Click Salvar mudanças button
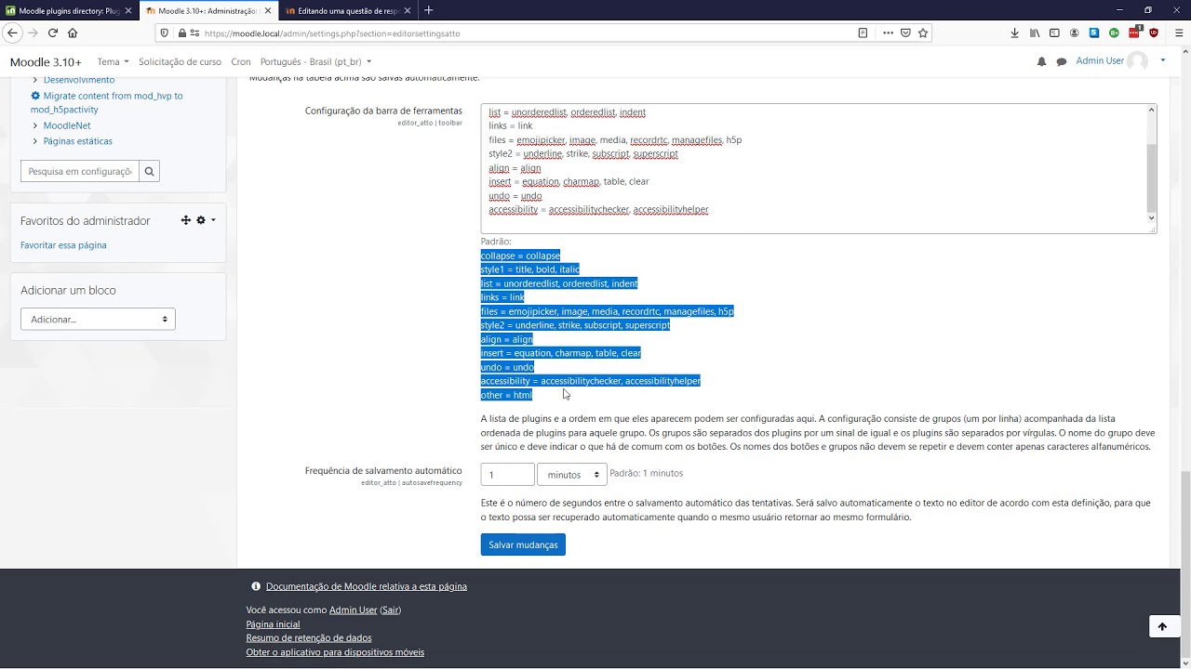The height and width of the screenshot is (669, 1191). coord(523,544)
